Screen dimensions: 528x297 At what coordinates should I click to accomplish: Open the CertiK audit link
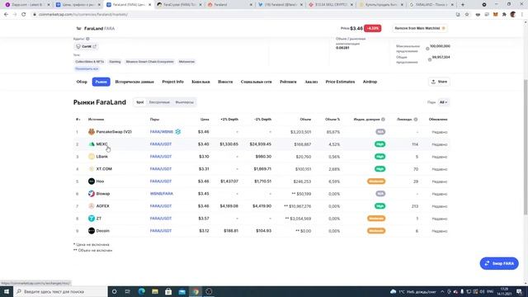pos(86,46)
